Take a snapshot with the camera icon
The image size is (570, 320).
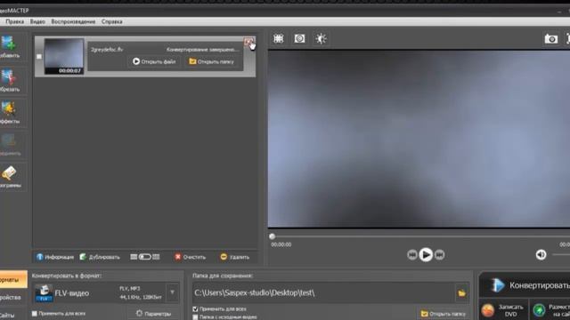pos(550,39)
